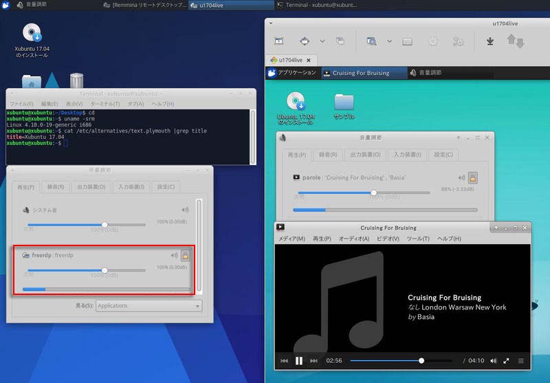
Task: Switch to Remmina リモートデスクトップ taskbar item
Action: click(145, 5)
